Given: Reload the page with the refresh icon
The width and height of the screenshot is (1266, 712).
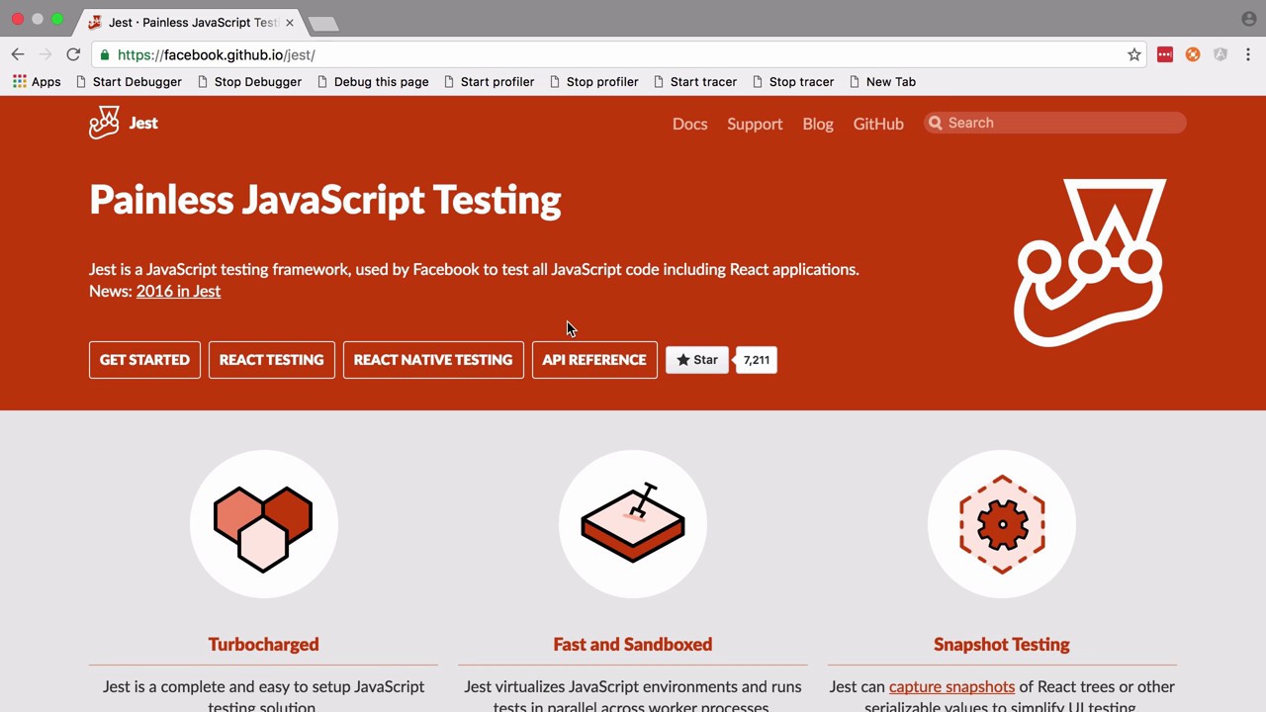Looking at the screenshot, I should point(73,54).
